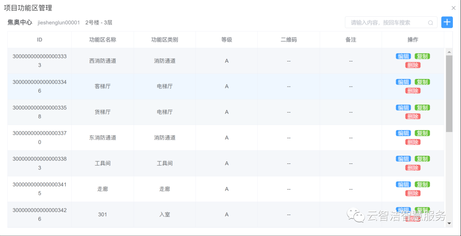Delete the 西消防通道 row
This screenshot has height=236, width=461.
click(413, 65)
